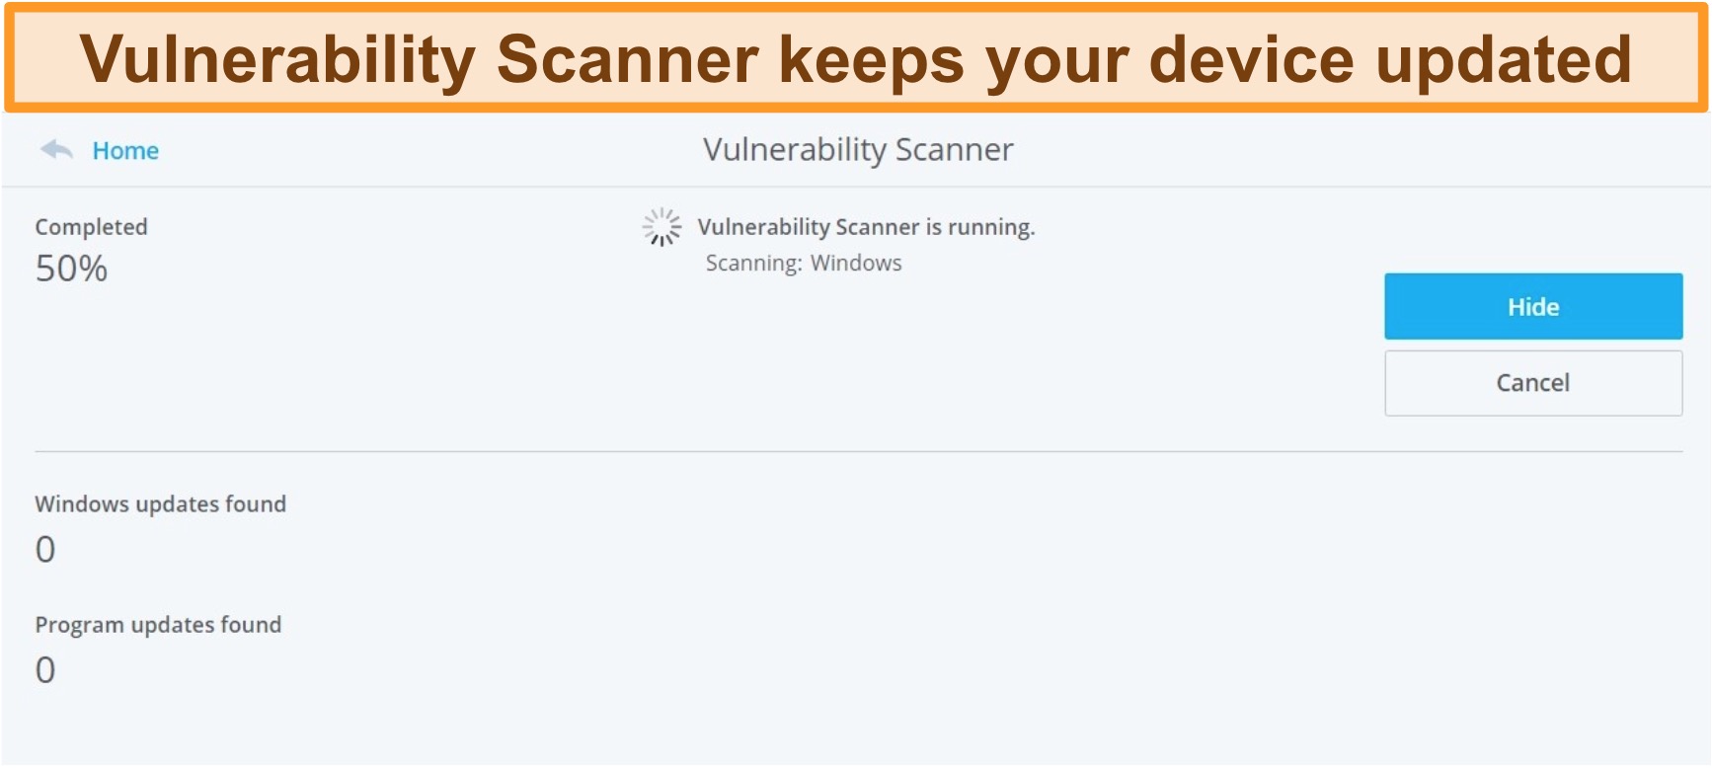Click the spinning progress indicator icon
The width and height of the screenshot is (1712, 771).
coord(661,227)
